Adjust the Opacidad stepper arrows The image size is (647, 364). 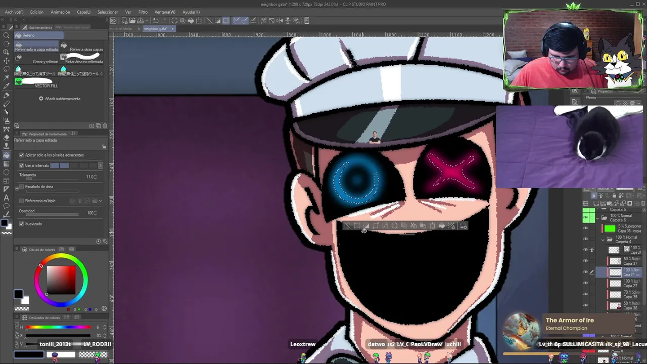pyautogui.click(x=95, y=213)
